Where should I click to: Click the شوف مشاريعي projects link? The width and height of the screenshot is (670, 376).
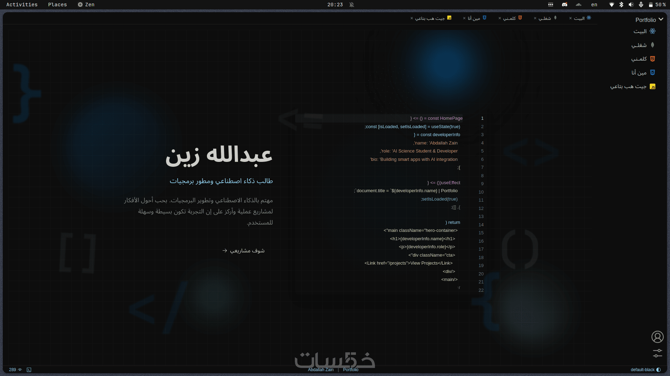(244, 251)
